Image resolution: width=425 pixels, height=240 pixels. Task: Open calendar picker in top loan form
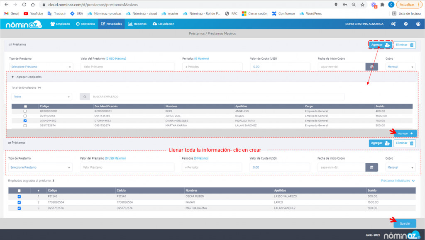pos(372,67)
